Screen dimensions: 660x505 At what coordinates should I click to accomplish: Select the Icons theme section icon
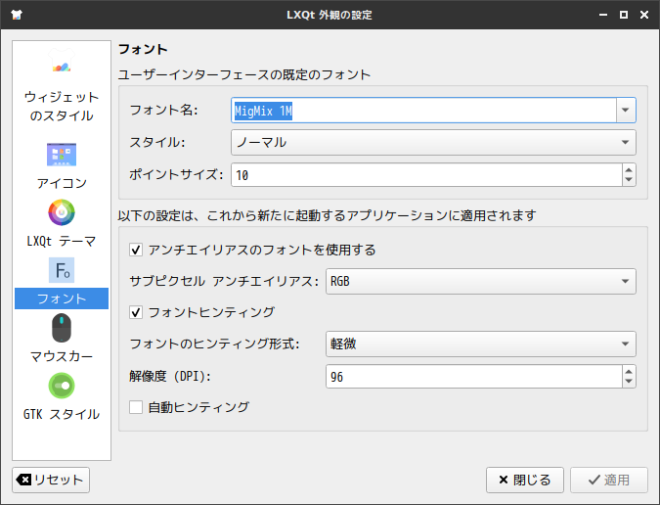pos(61,155)
